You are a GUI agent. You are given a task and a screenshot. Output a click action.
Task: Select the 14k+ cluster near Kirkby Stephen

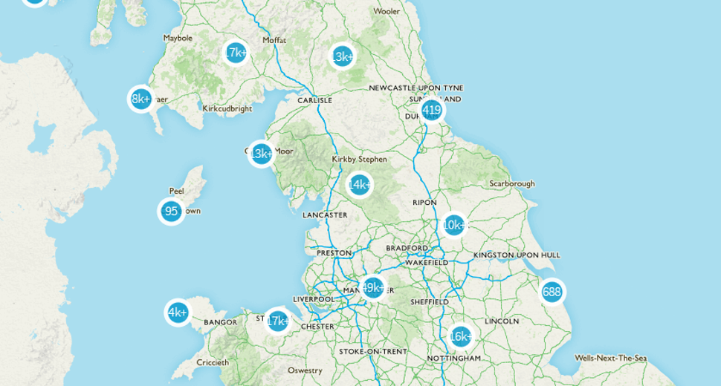click(359, 185)
